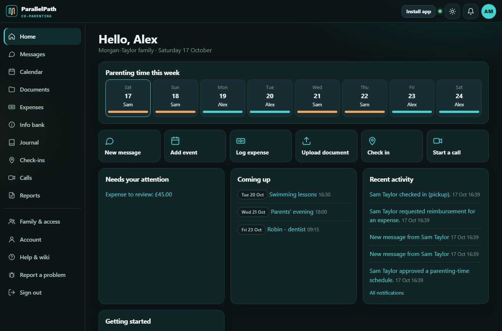Start a call from quick actions
Viewport: 502px width, 331px height.
click(x=458, y=146)
